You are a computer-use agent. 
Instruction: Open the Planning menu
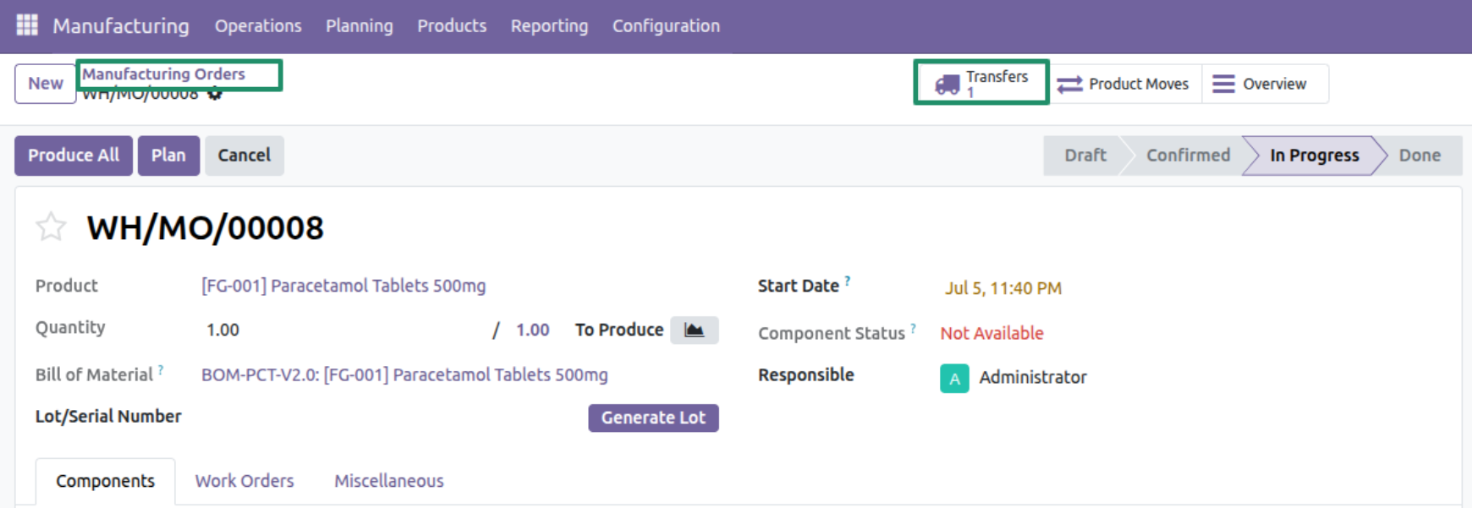click(360, 26)
